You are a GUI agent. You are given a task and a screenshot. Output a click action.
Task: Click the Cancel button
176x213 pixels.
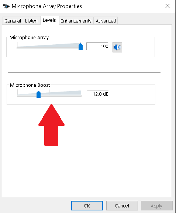tap(122, 206)
